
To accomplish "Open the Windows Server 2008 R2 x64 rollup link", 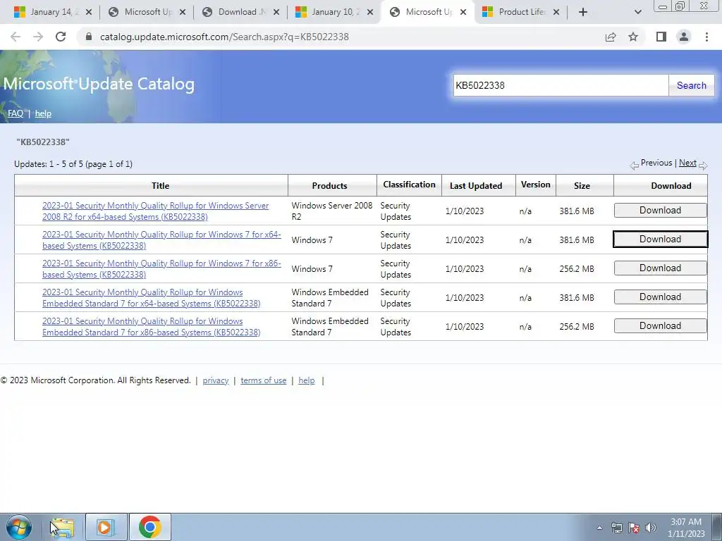I will 155,211.
